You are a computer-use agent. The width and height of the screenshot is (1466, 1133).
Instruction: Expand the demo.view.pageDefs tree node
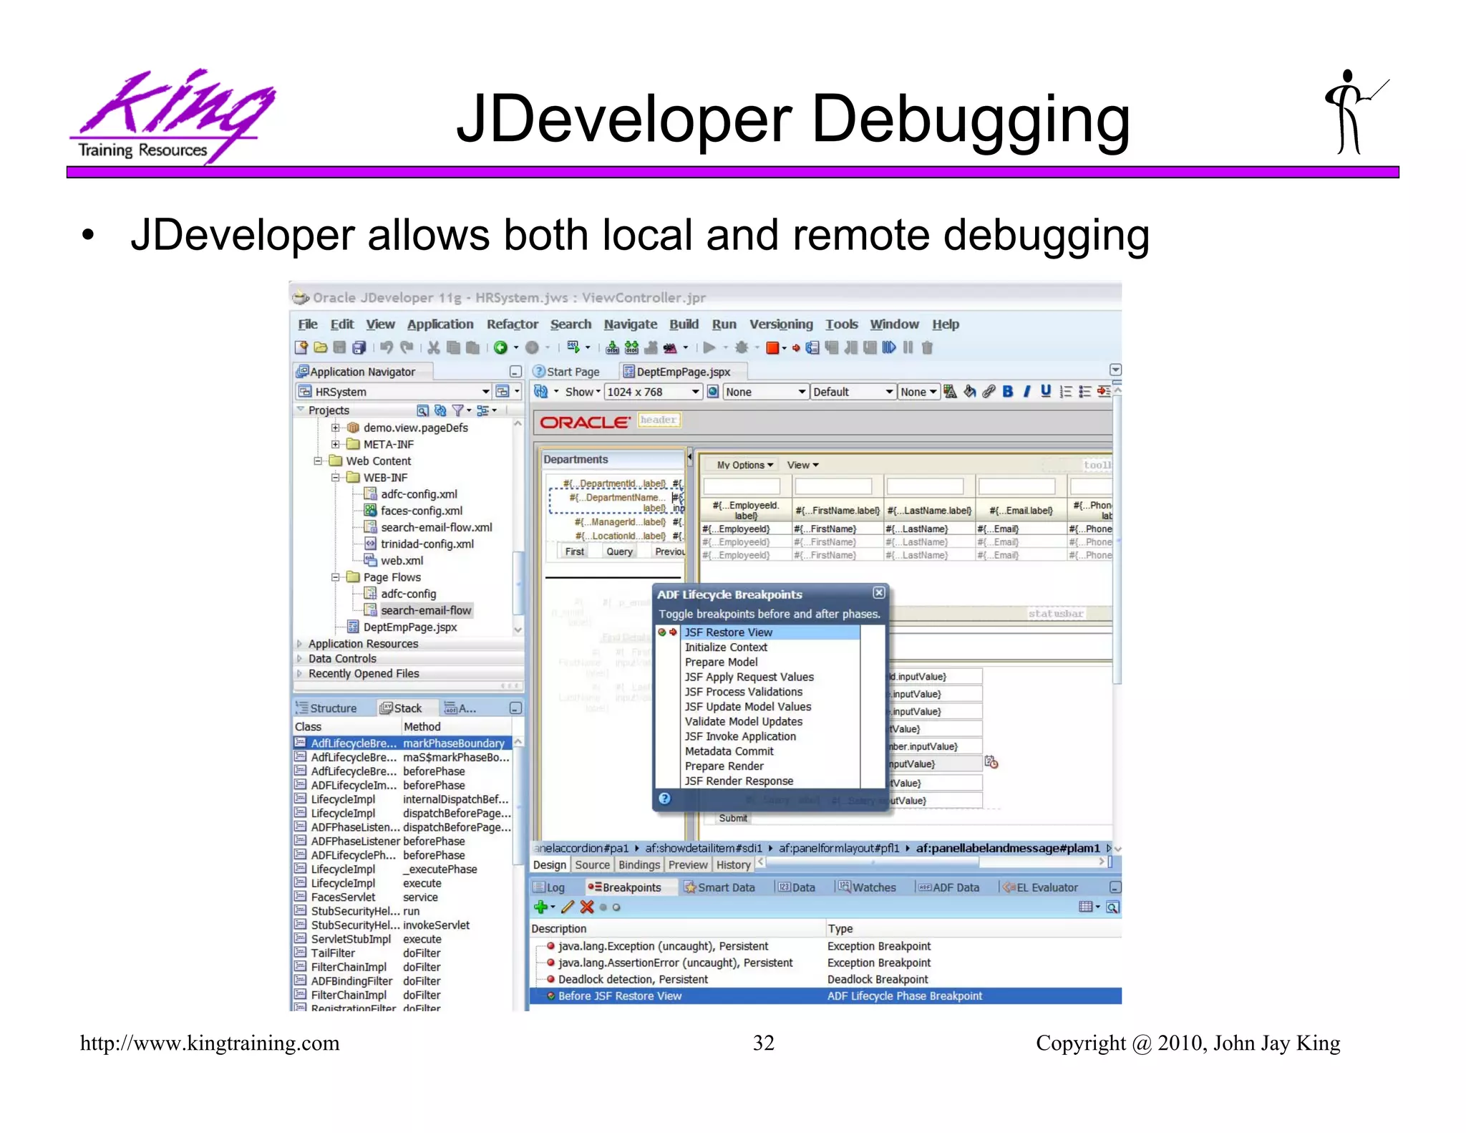(335, 428)
